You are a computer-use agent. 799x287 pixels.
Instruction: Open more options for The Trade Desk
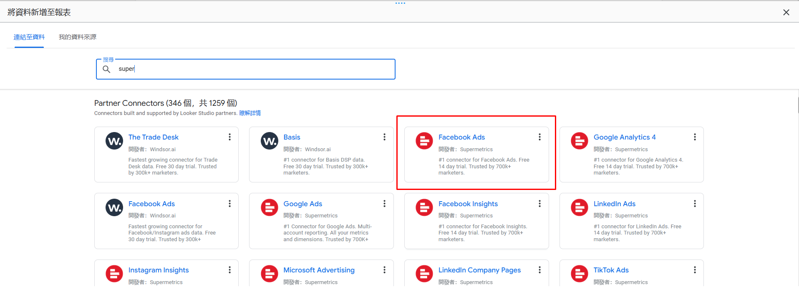(x=229, y=137)
